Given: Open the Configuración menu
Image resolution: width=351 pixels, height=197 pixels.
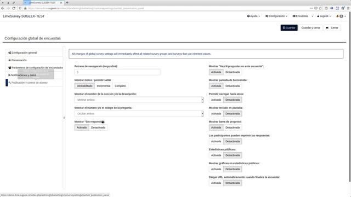Looking at the screenshot, I should (276, 16).
